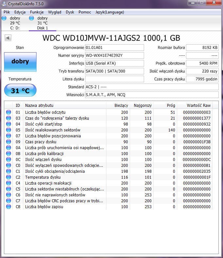Click the Ilość włączeń dysku field 220 razy

click(x=202, y=71)
